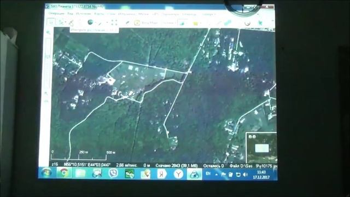Open the green application taskbar icon
The image size is (350, 197).
(x=130, y=174)
